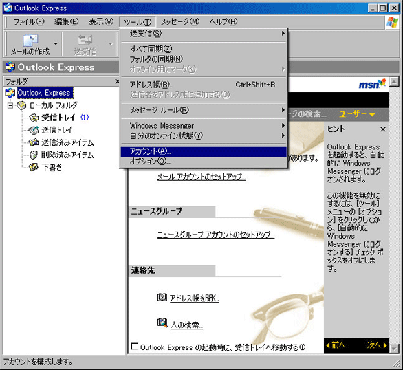The height and width of the screenshot is (370, 403).
Task: Collapse the ローカル フォルダ tree node
Action: pos(10,105)
